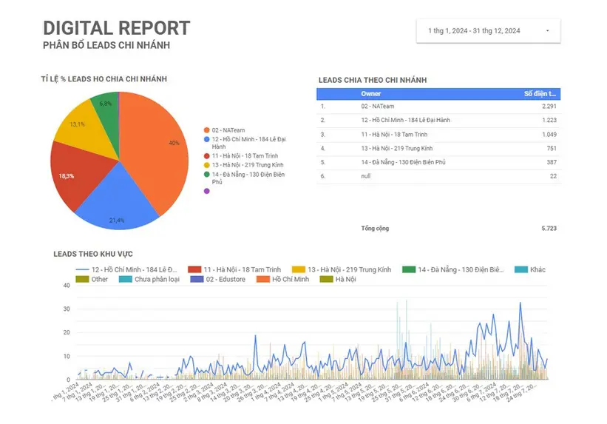Click 02 - NATeam pie legend label

tap(228, 130)
